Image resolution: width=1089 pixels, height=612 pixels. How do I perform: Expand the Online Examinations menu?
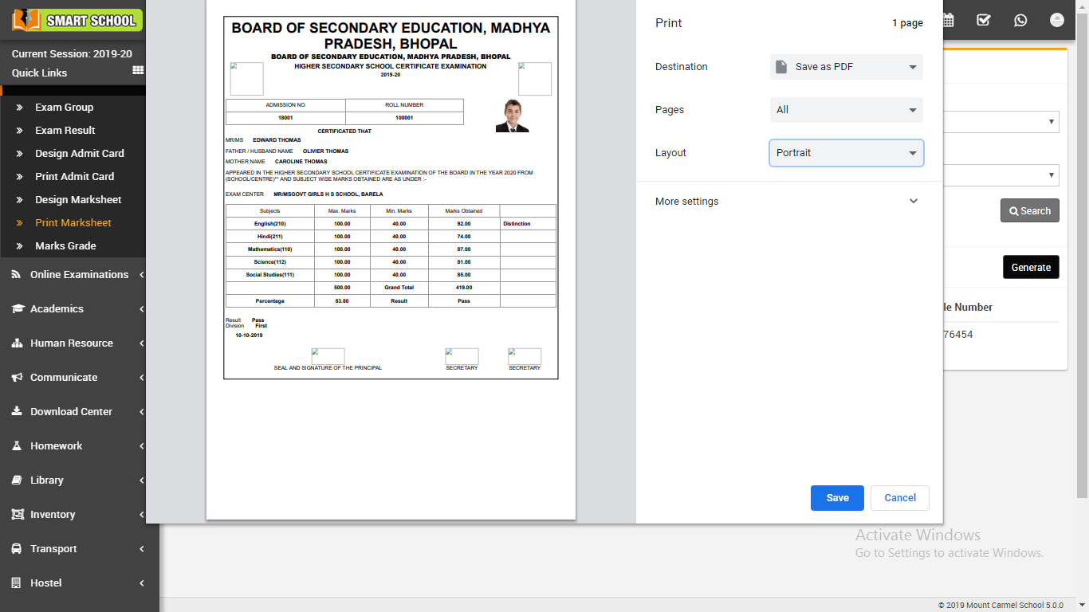point(79,275)
